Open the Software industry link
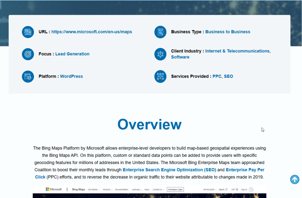 click(180, 57)
